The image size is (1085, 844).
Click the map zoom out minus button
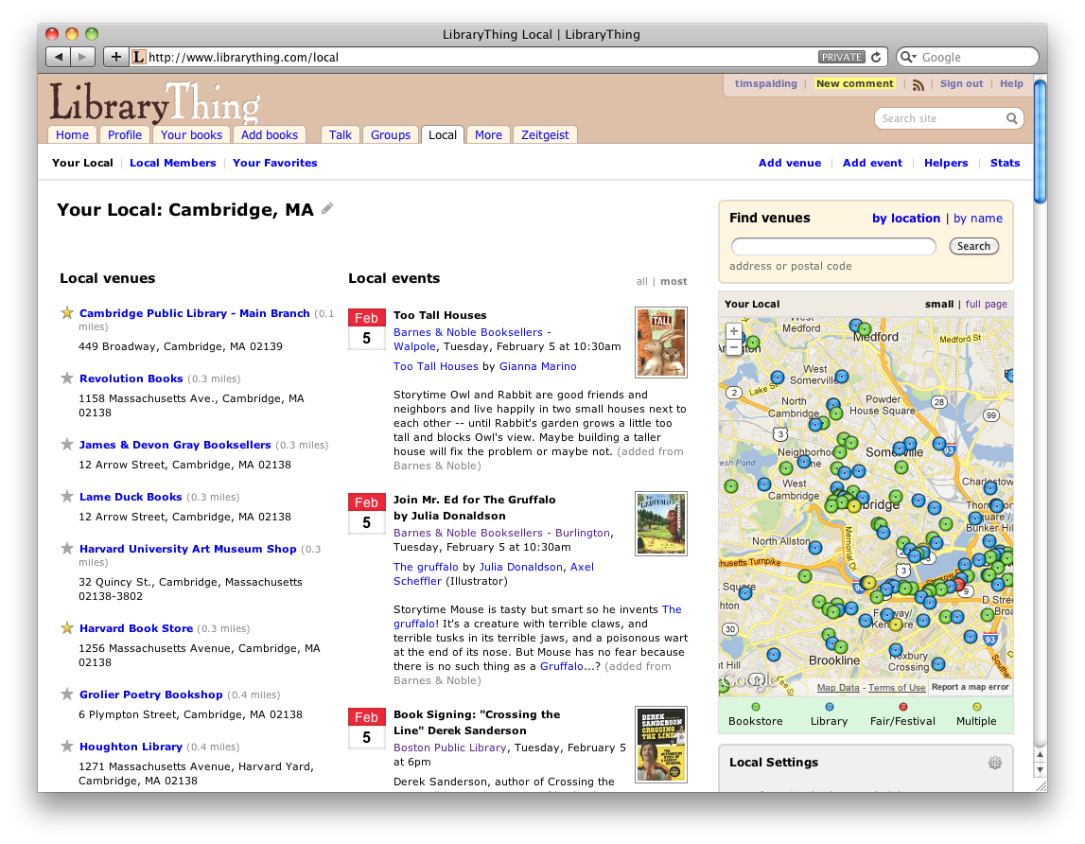pos(733,347)
